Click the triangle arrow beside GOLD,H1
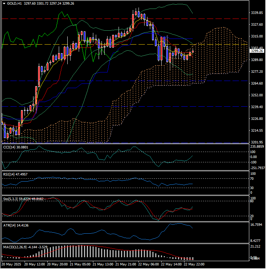The height and width of the screenshot is (269, 266). 4,4
